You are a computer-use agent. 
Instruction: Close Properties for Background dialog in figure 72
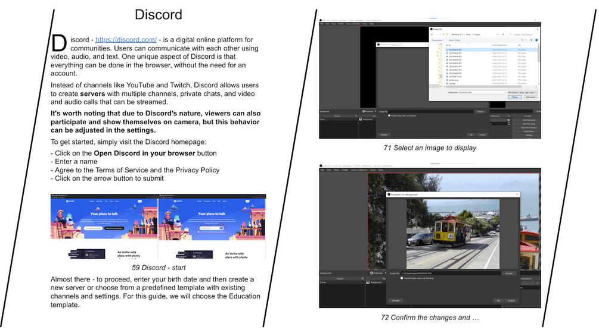pyautogui.click(x=517, y=194)
